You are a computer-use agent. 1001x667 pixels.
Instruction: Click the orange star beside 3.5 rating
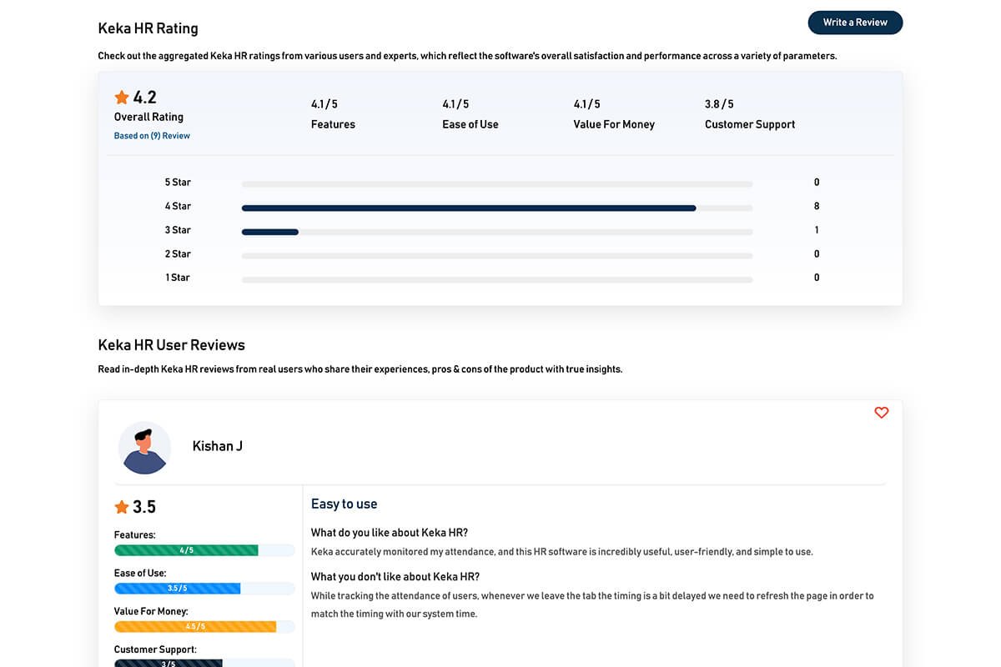tap(122, 507)
